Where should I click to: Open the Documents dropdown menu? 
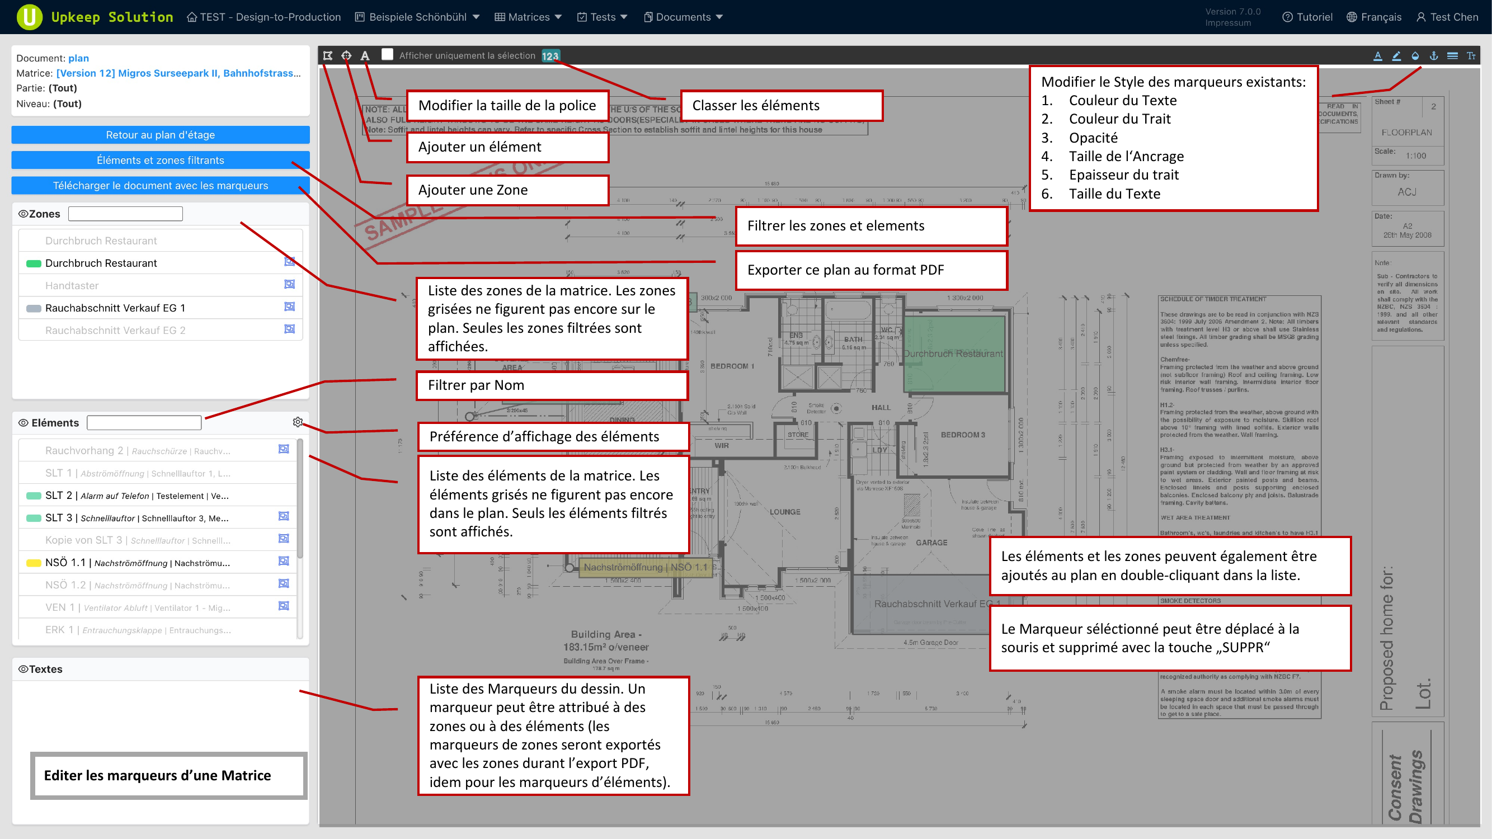684,17
